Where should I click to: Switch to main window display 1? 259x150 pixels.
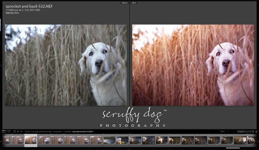4,131
